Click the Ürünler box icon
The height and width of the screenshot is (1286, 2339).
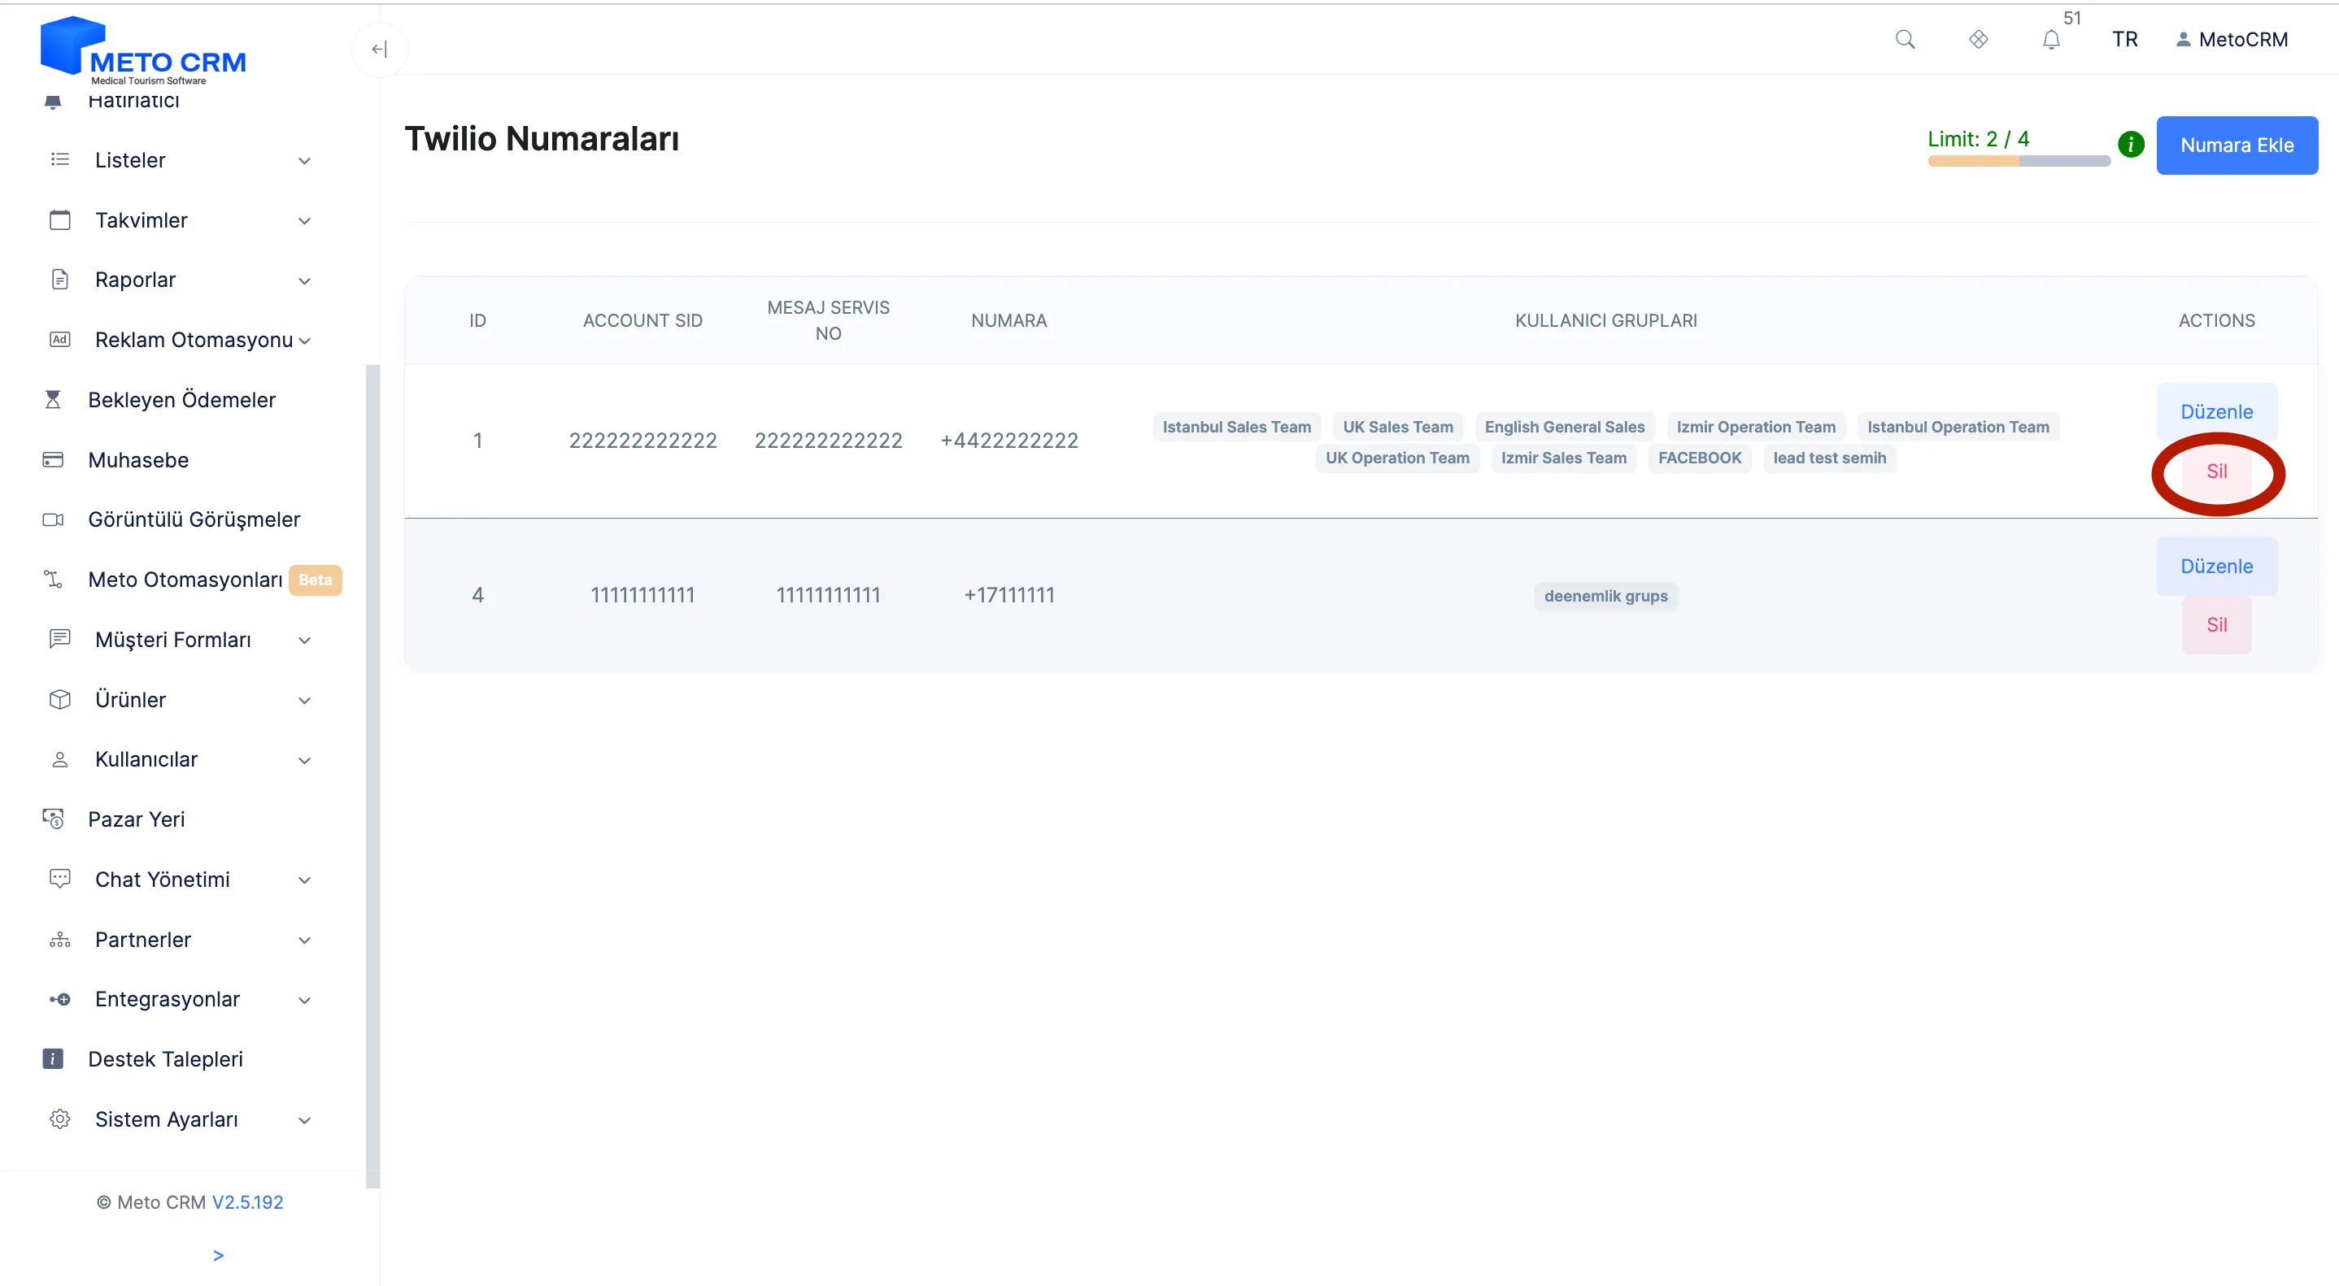coord(60,700)
